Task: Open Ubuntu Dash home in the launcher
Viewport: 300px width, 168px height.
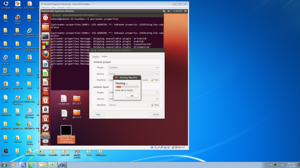Action: tap(45, 18)
